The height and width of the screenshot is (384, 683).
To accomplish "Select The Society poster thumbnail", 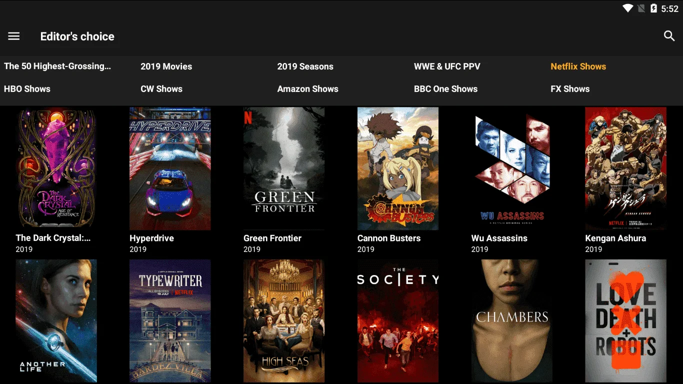I will coord(398,321).
